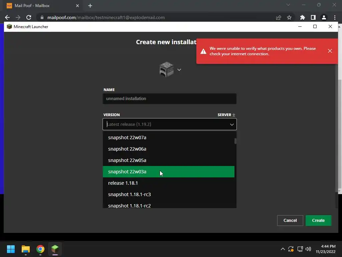Screen dimensions: 342x257
Task: Select snapshot 22w07a from version list
Action: click(168, 138)
